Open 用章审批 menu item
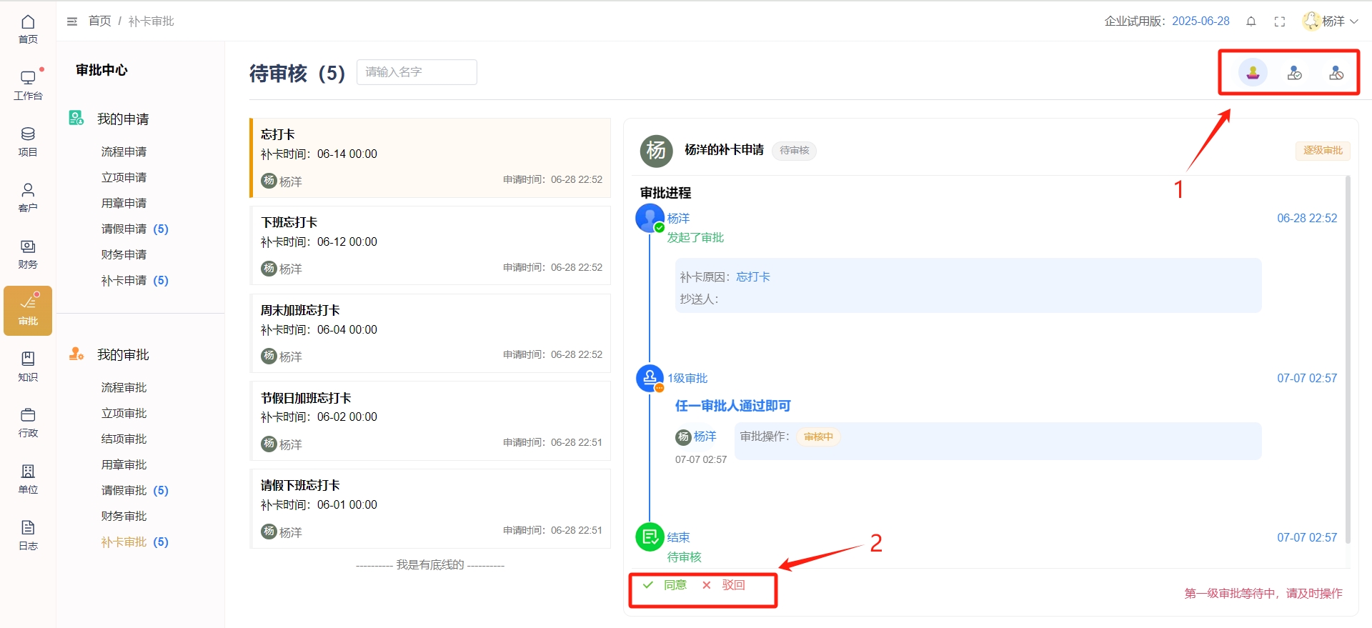The image size is (1372, 628). (x=124, y=464)
